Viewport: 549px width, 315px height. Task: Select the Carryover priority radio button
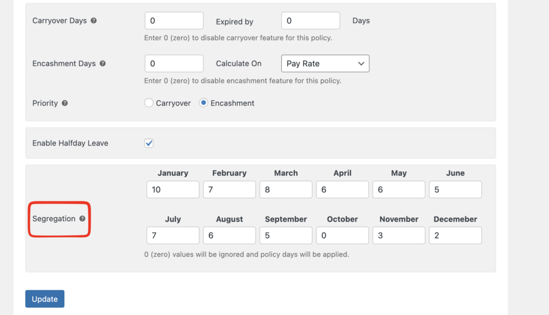click(x=149, y=103)
